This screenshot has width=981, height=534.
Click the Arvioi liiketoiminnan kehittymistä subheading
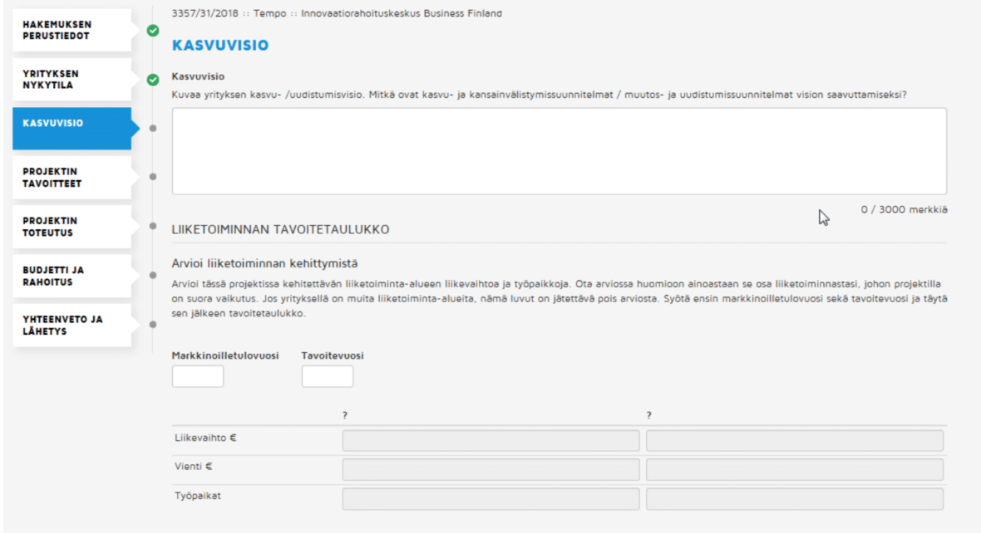click(x=264, y=263)
